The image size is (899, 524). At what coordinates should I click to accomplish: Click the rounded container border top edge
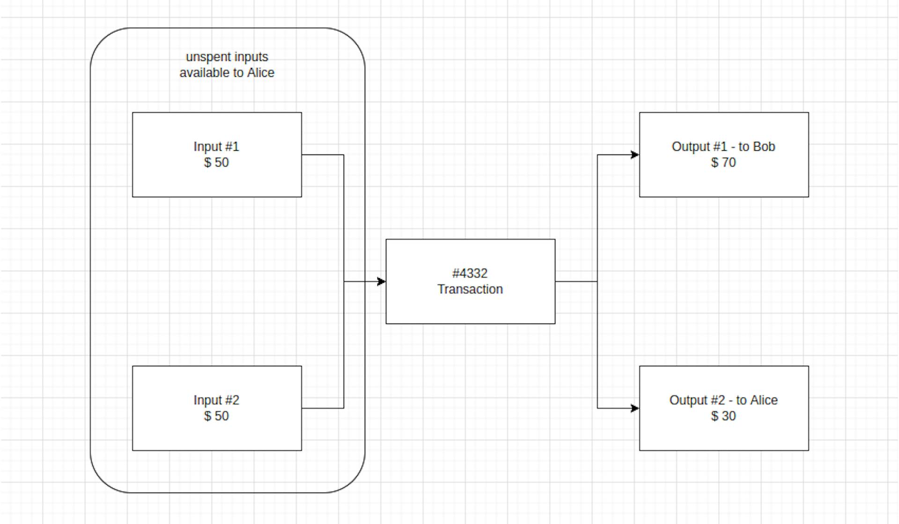tap(227, 28)
